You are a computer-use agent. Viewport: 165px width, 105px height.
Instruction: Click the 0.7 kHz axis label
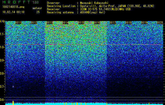2,87
